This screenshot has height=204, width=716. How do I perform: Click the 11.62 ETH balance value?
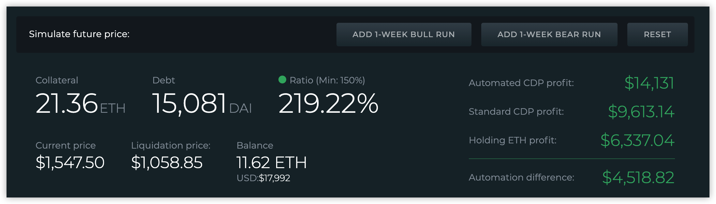271,162
